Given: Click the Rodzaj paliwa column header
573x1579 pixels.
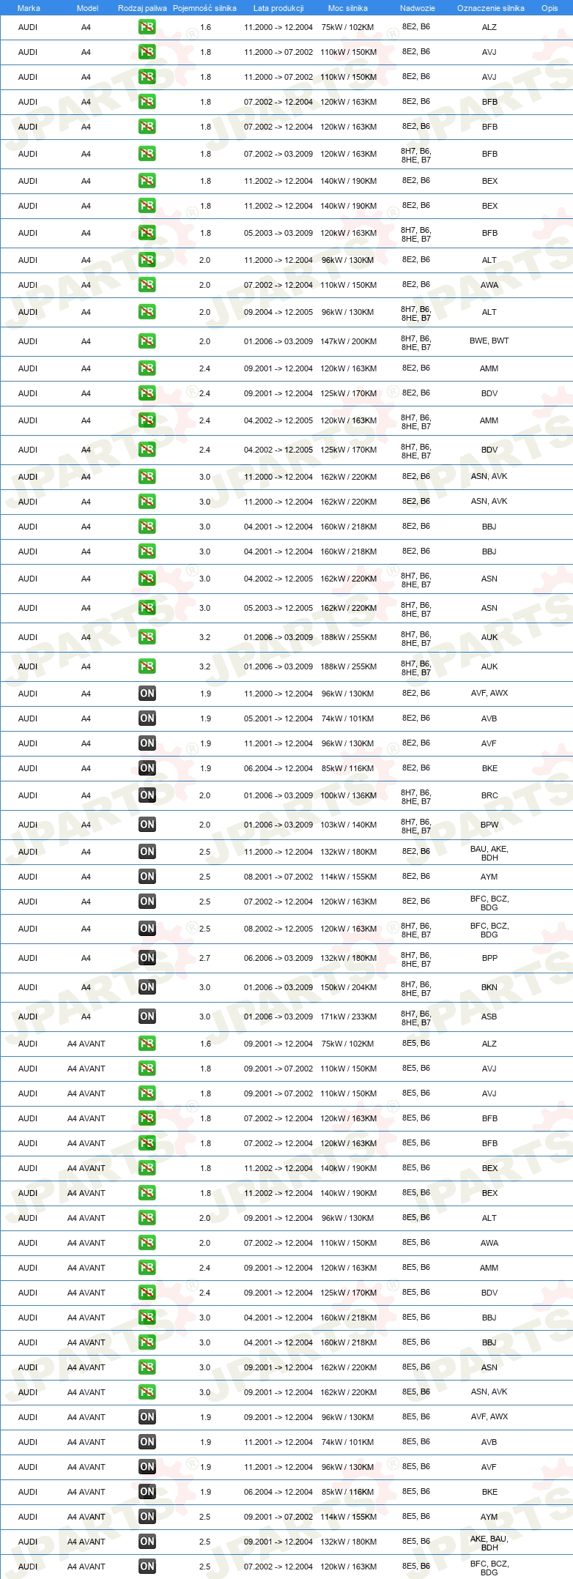Looking at the screenshot, I should 142,8.
